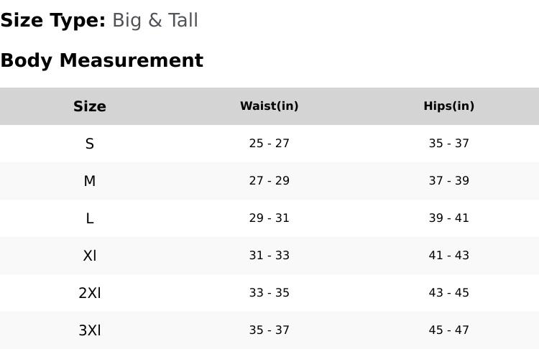The height and width of the screenshot is (349, 539).
Task: Select the Size column header
Action: (90, 106)
